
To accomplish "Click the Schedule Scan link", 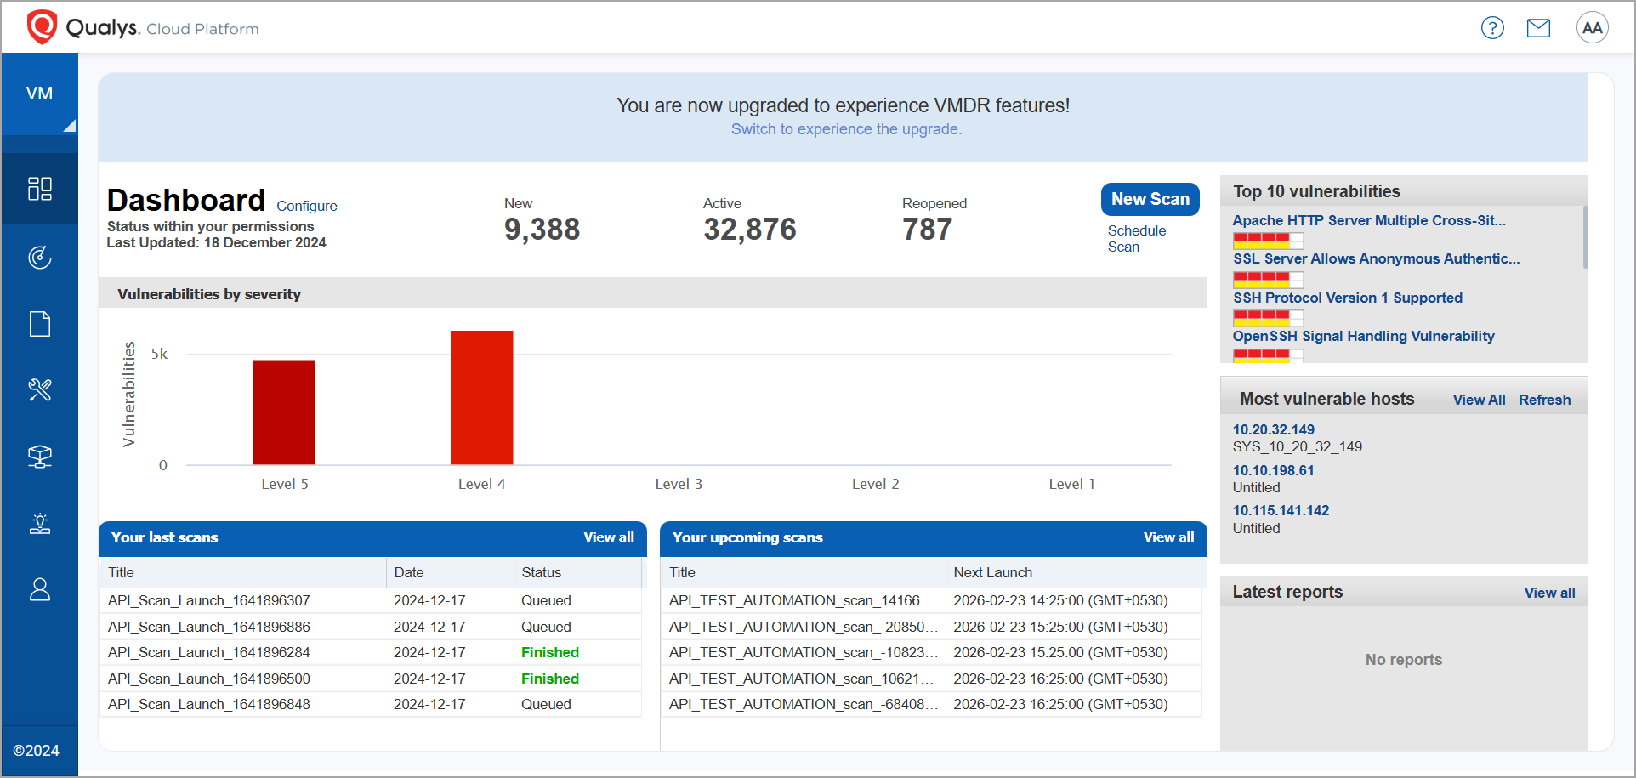I will [1137, 238].
